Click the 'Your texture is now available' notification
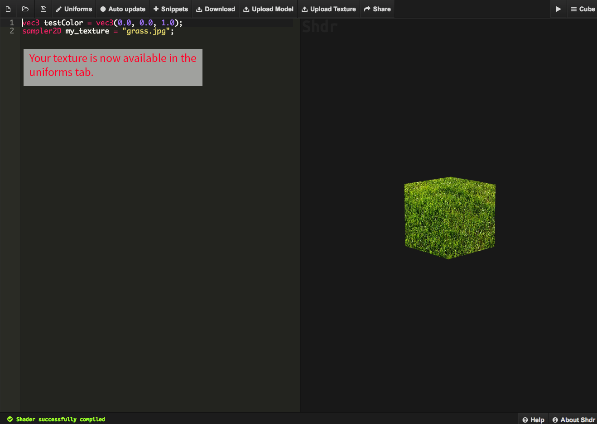The height and width of the screenshot is (424, 597). click(113, 67)
